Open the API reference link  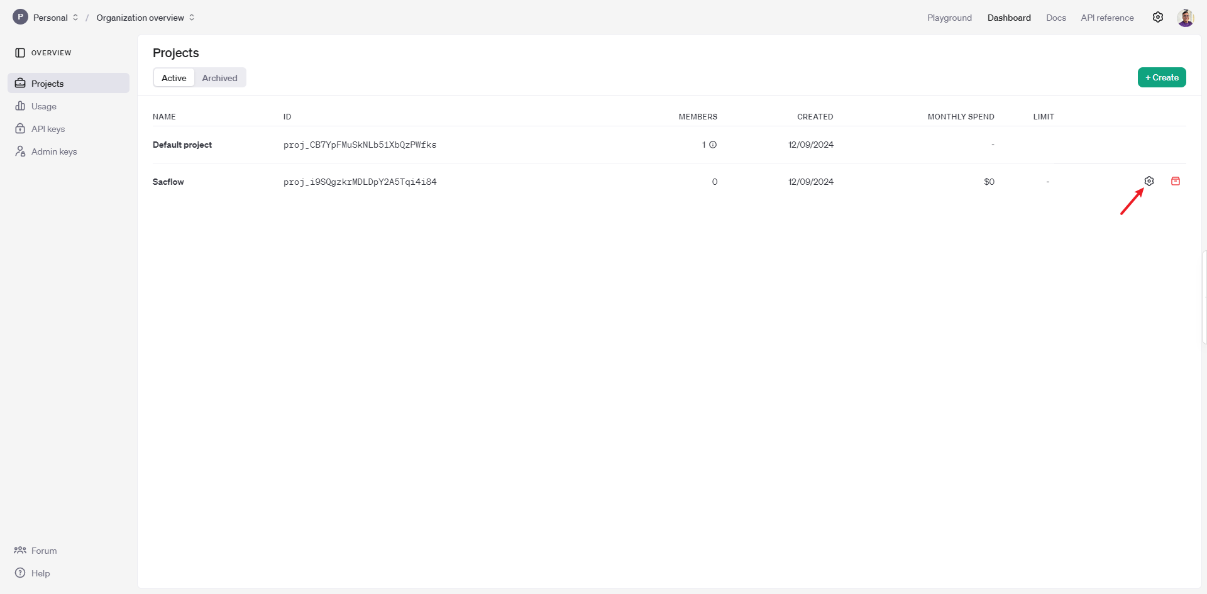[1106, 18]
